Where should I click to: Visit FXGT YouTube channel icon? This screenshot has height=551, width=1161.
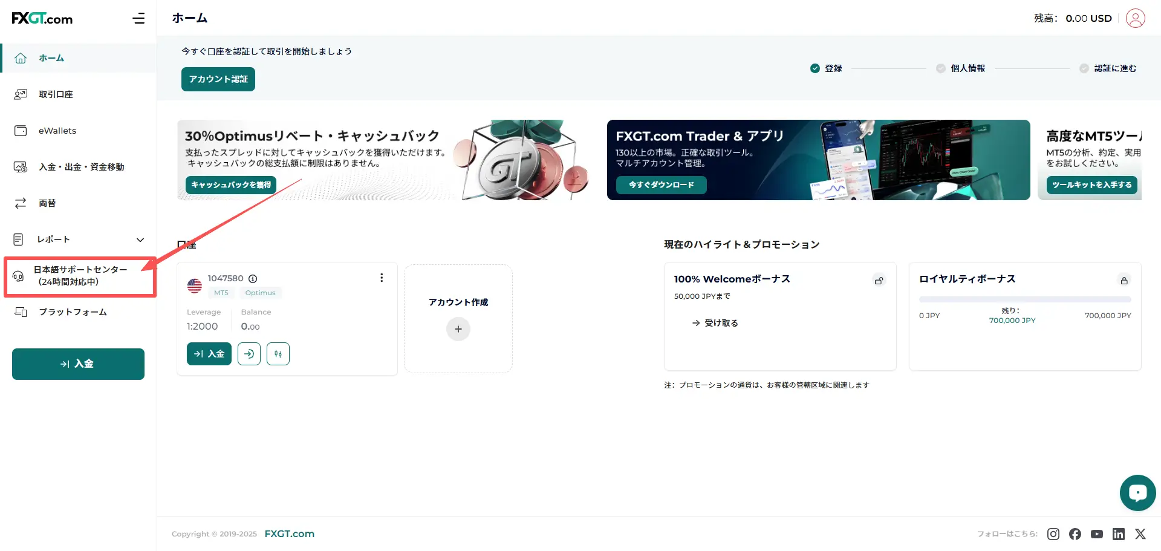[1097, 534]
